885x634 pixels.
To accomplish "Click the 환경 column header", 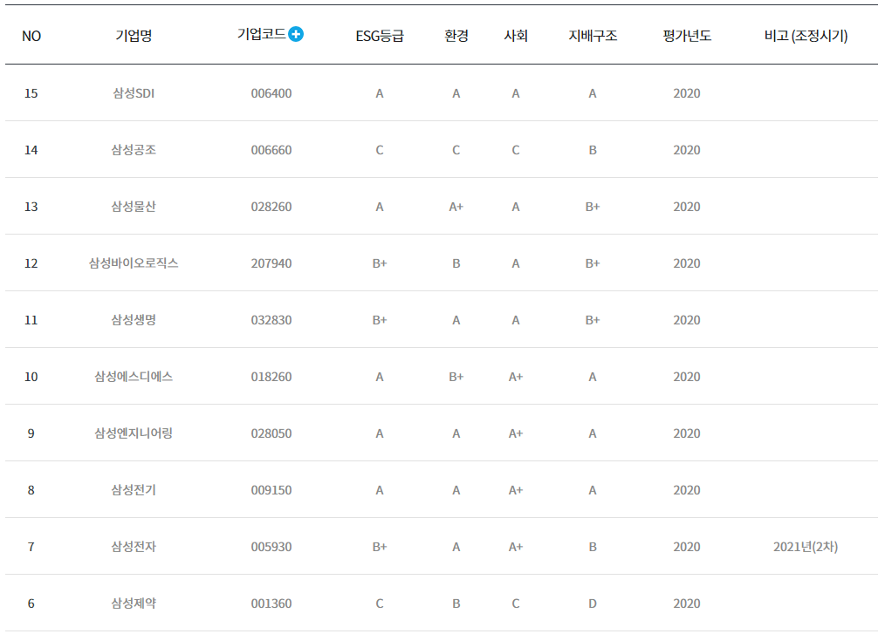I will [x=456, y=36].
